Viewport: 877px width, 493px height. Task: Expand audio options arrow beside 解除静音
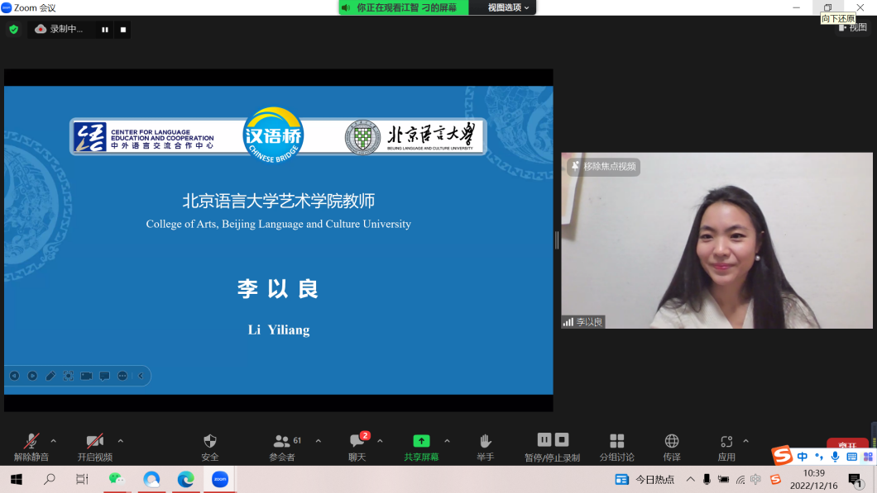(x=54, y=441)
